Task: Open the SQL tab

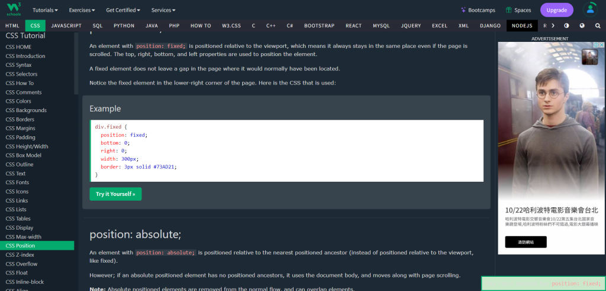Action: tap(98, 26)
